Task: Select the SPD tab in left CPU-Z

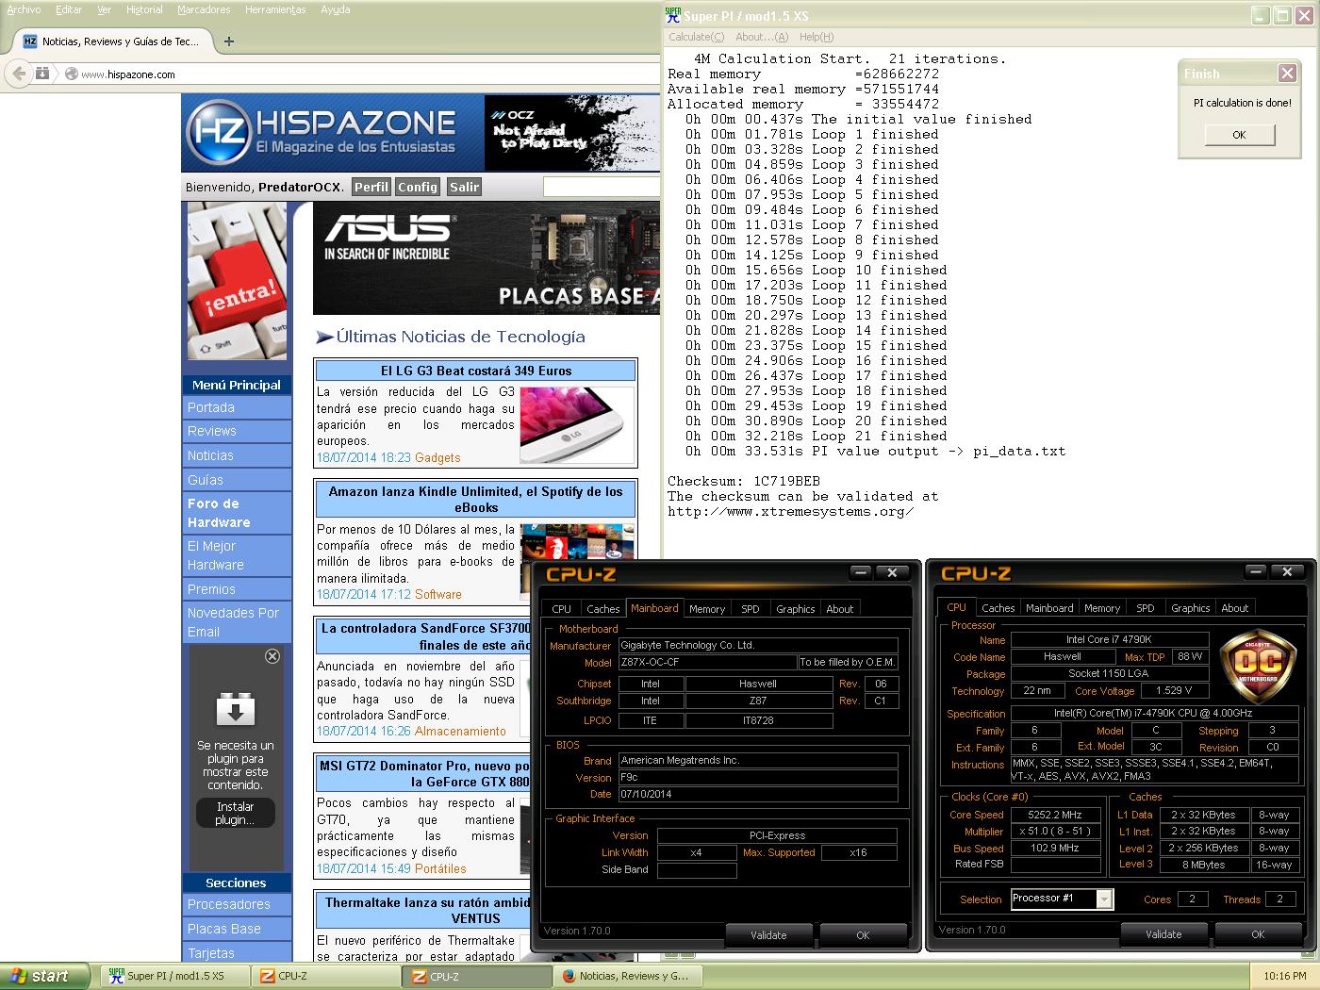Action: 750,609
